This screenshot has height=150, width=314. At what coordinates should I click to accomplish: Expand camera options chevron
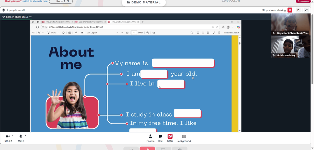tap(12, 135)
